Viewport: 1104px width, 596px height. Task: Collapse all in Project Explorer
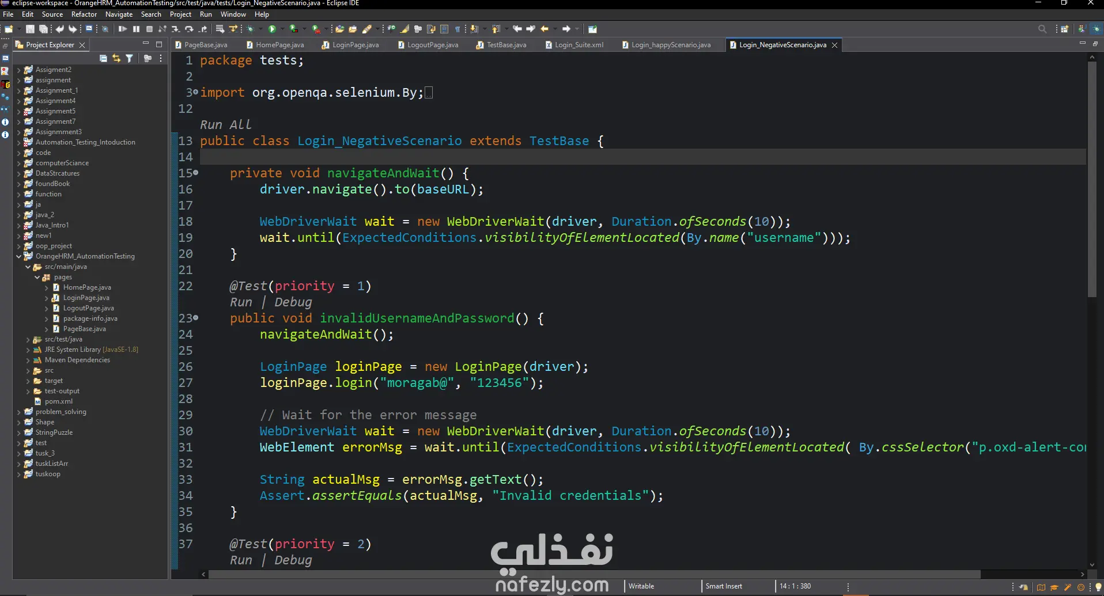click(x=103, y=58)
